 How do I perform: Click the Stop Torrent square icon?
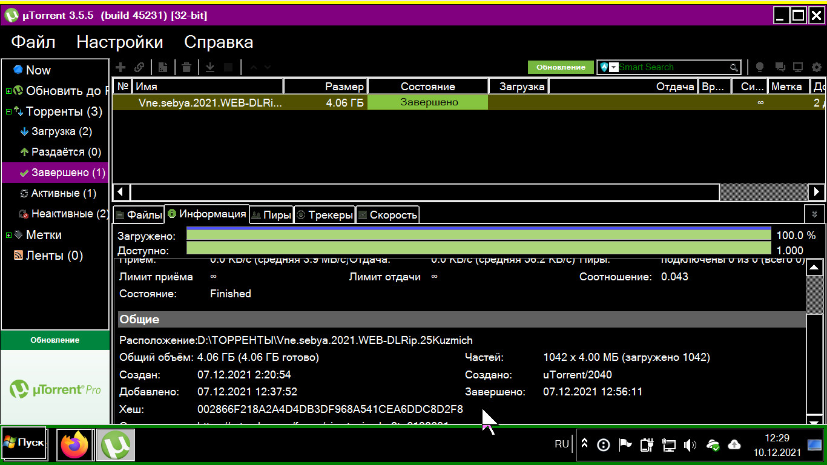click(228, 67)
